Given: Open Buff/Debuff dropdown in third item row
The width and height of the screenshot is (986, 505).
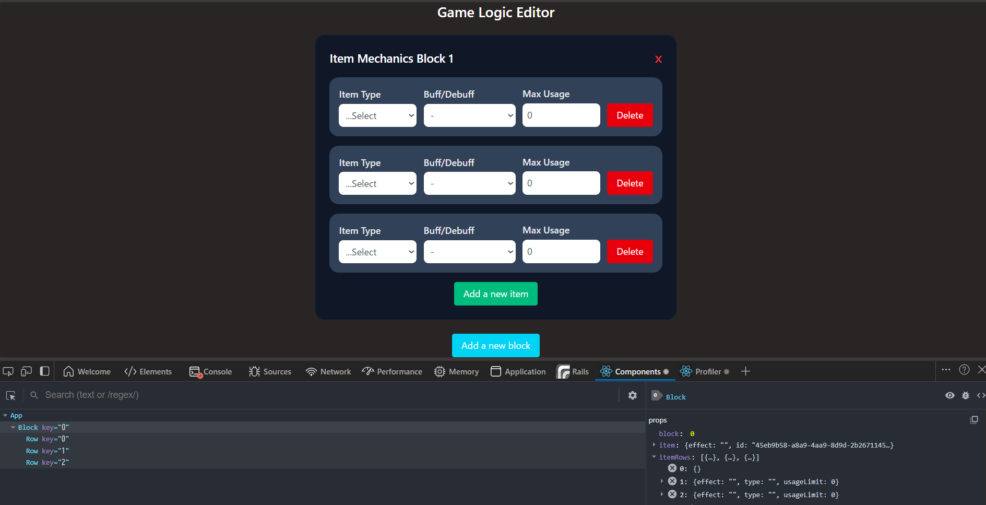Looking at the screenshot, I should coord(469,252).
